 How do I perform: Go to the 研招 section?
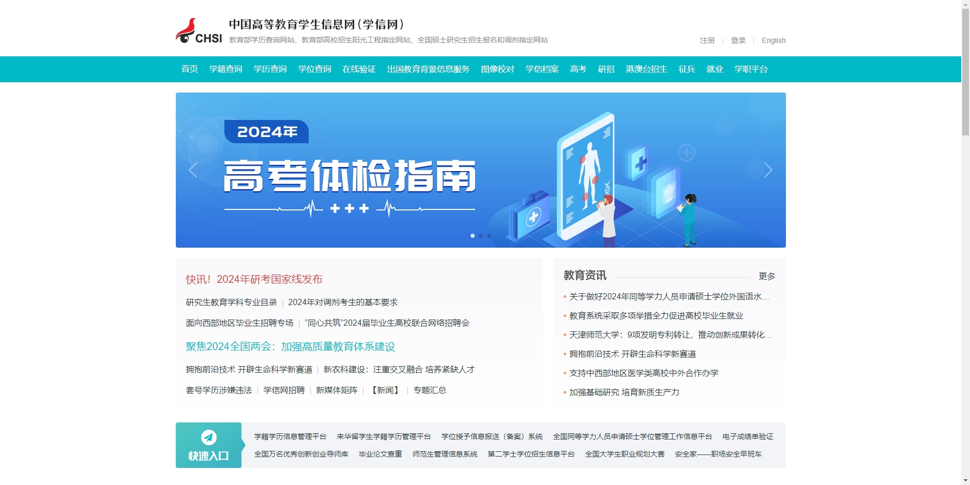[606, 69]
